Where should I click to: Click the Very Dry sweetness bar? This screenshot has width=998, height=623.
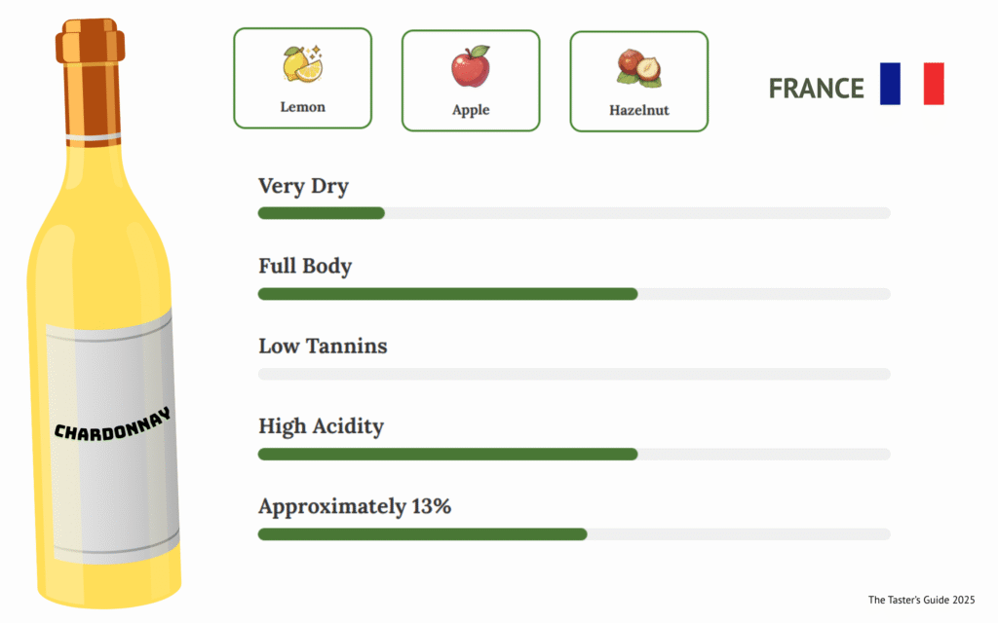click(573, 213)
